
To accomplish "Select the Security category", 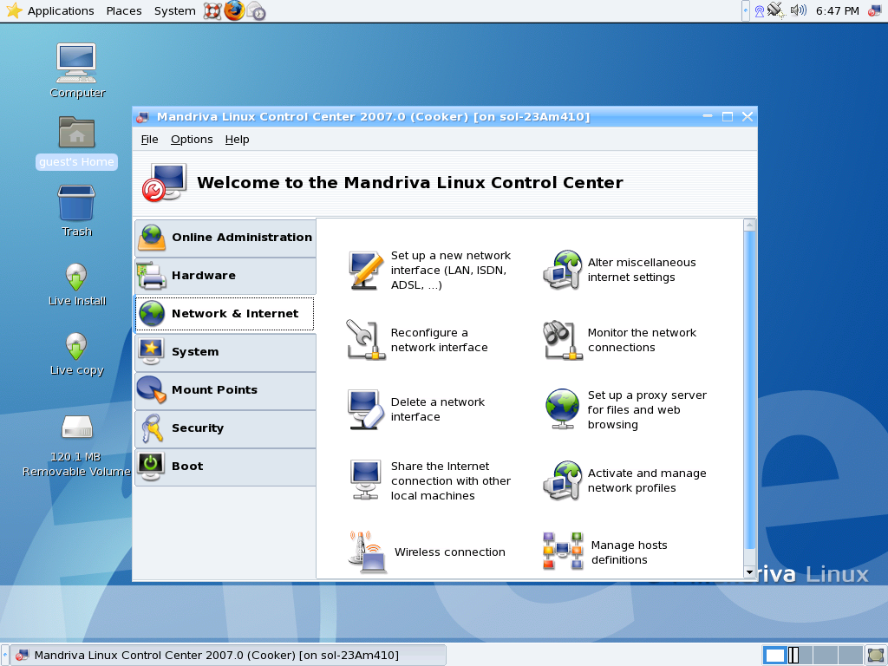I will [225, 428].
